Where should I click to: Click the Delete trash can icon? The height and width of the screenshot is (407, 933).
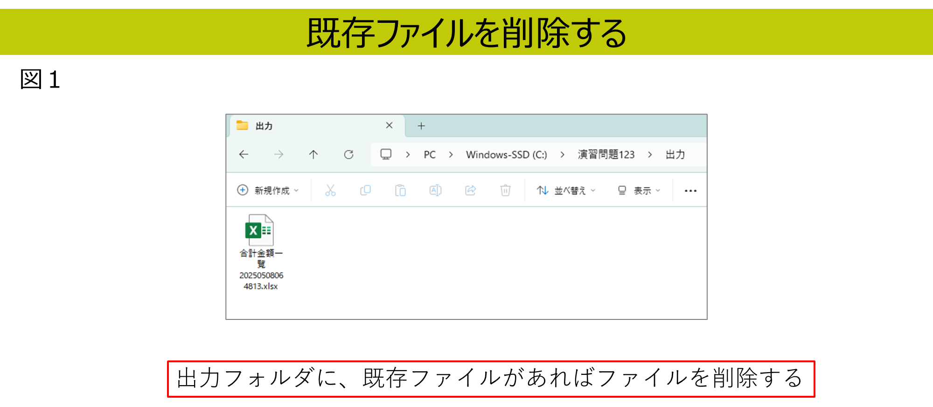point(505,190)
